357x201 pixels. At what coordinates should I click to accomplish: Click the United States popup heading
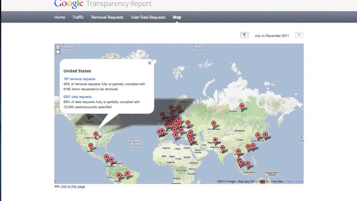77,71
